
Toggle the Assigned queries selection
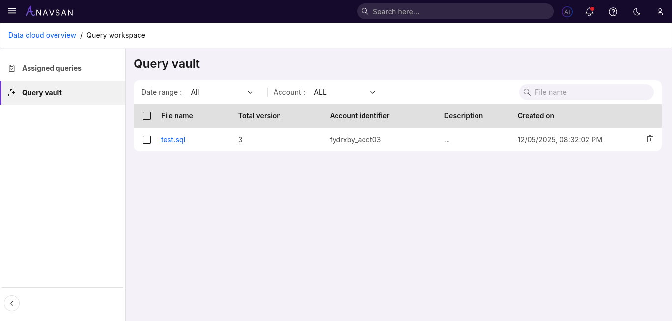(51, 68)
